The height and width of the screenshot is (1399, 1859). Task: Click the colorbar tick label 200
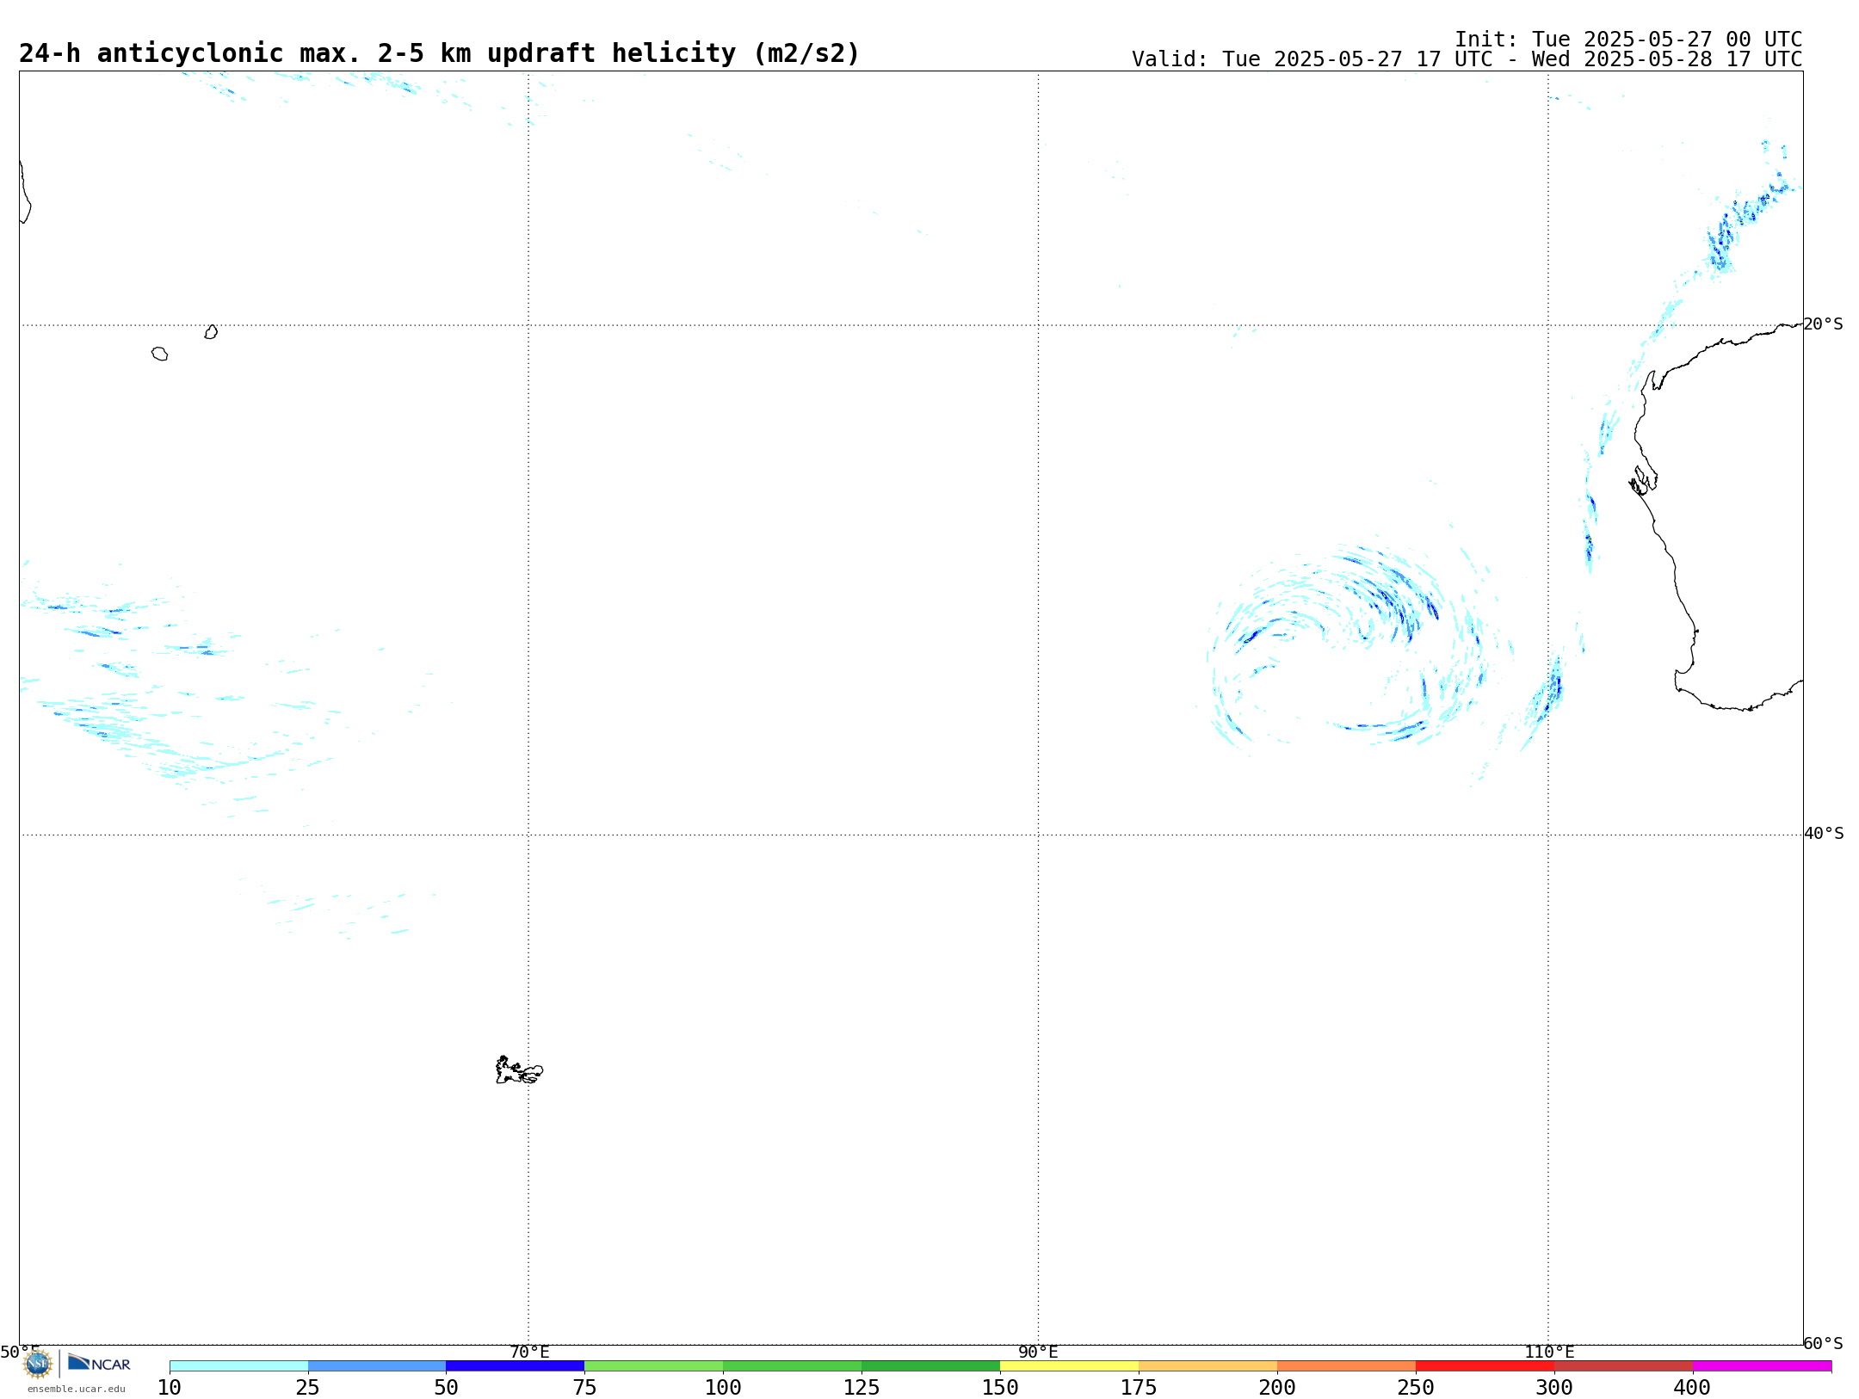1278,1388
